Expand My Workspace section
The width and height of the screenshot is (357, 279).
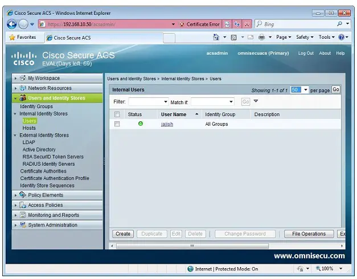(16, 78)
